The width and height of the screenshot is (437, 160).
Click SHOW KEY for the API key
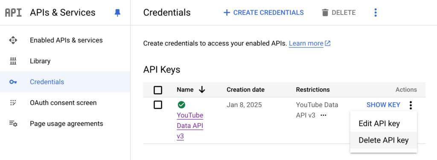[x=383, y=105]
